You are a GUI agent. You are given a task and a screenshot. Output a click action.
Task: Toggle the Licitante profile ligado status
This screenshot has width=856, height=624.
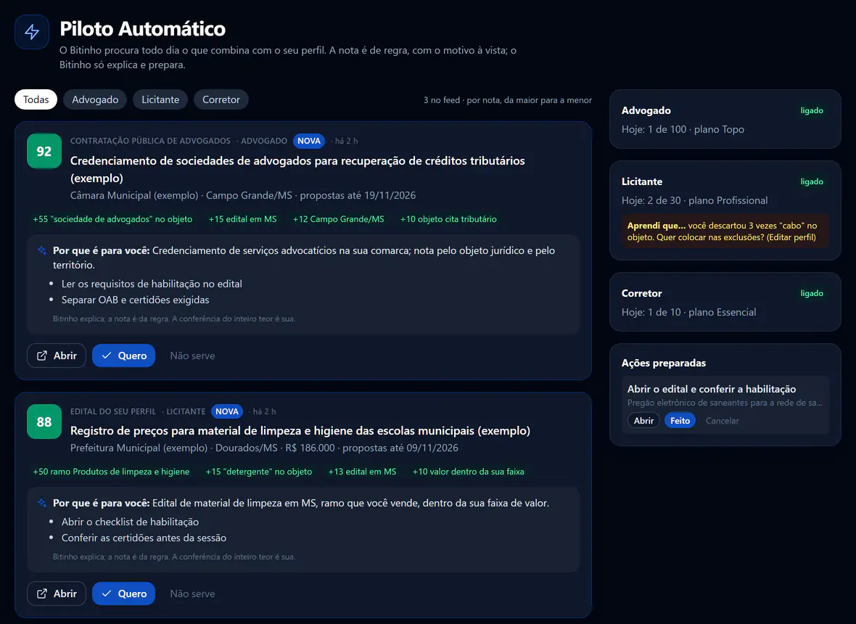pyautogui.click(x=812, y=181)
